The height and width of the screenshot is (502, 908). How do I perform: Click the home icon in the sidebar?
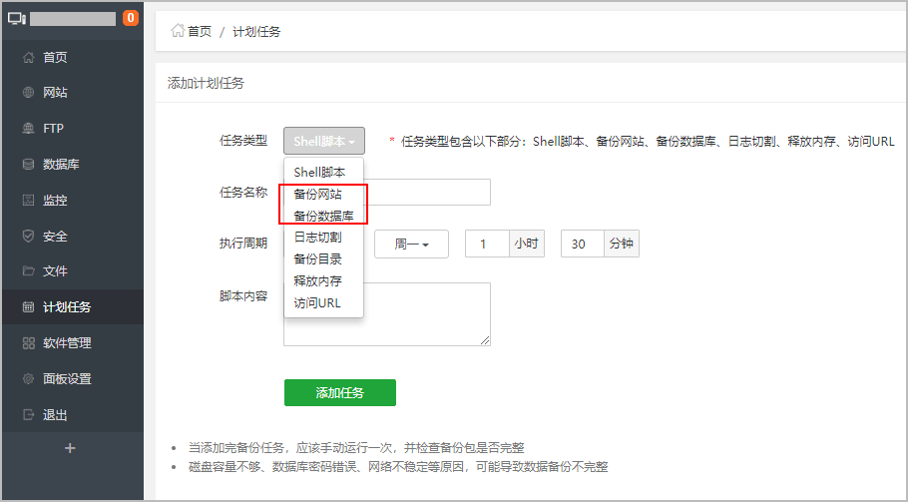pos(28,57)
